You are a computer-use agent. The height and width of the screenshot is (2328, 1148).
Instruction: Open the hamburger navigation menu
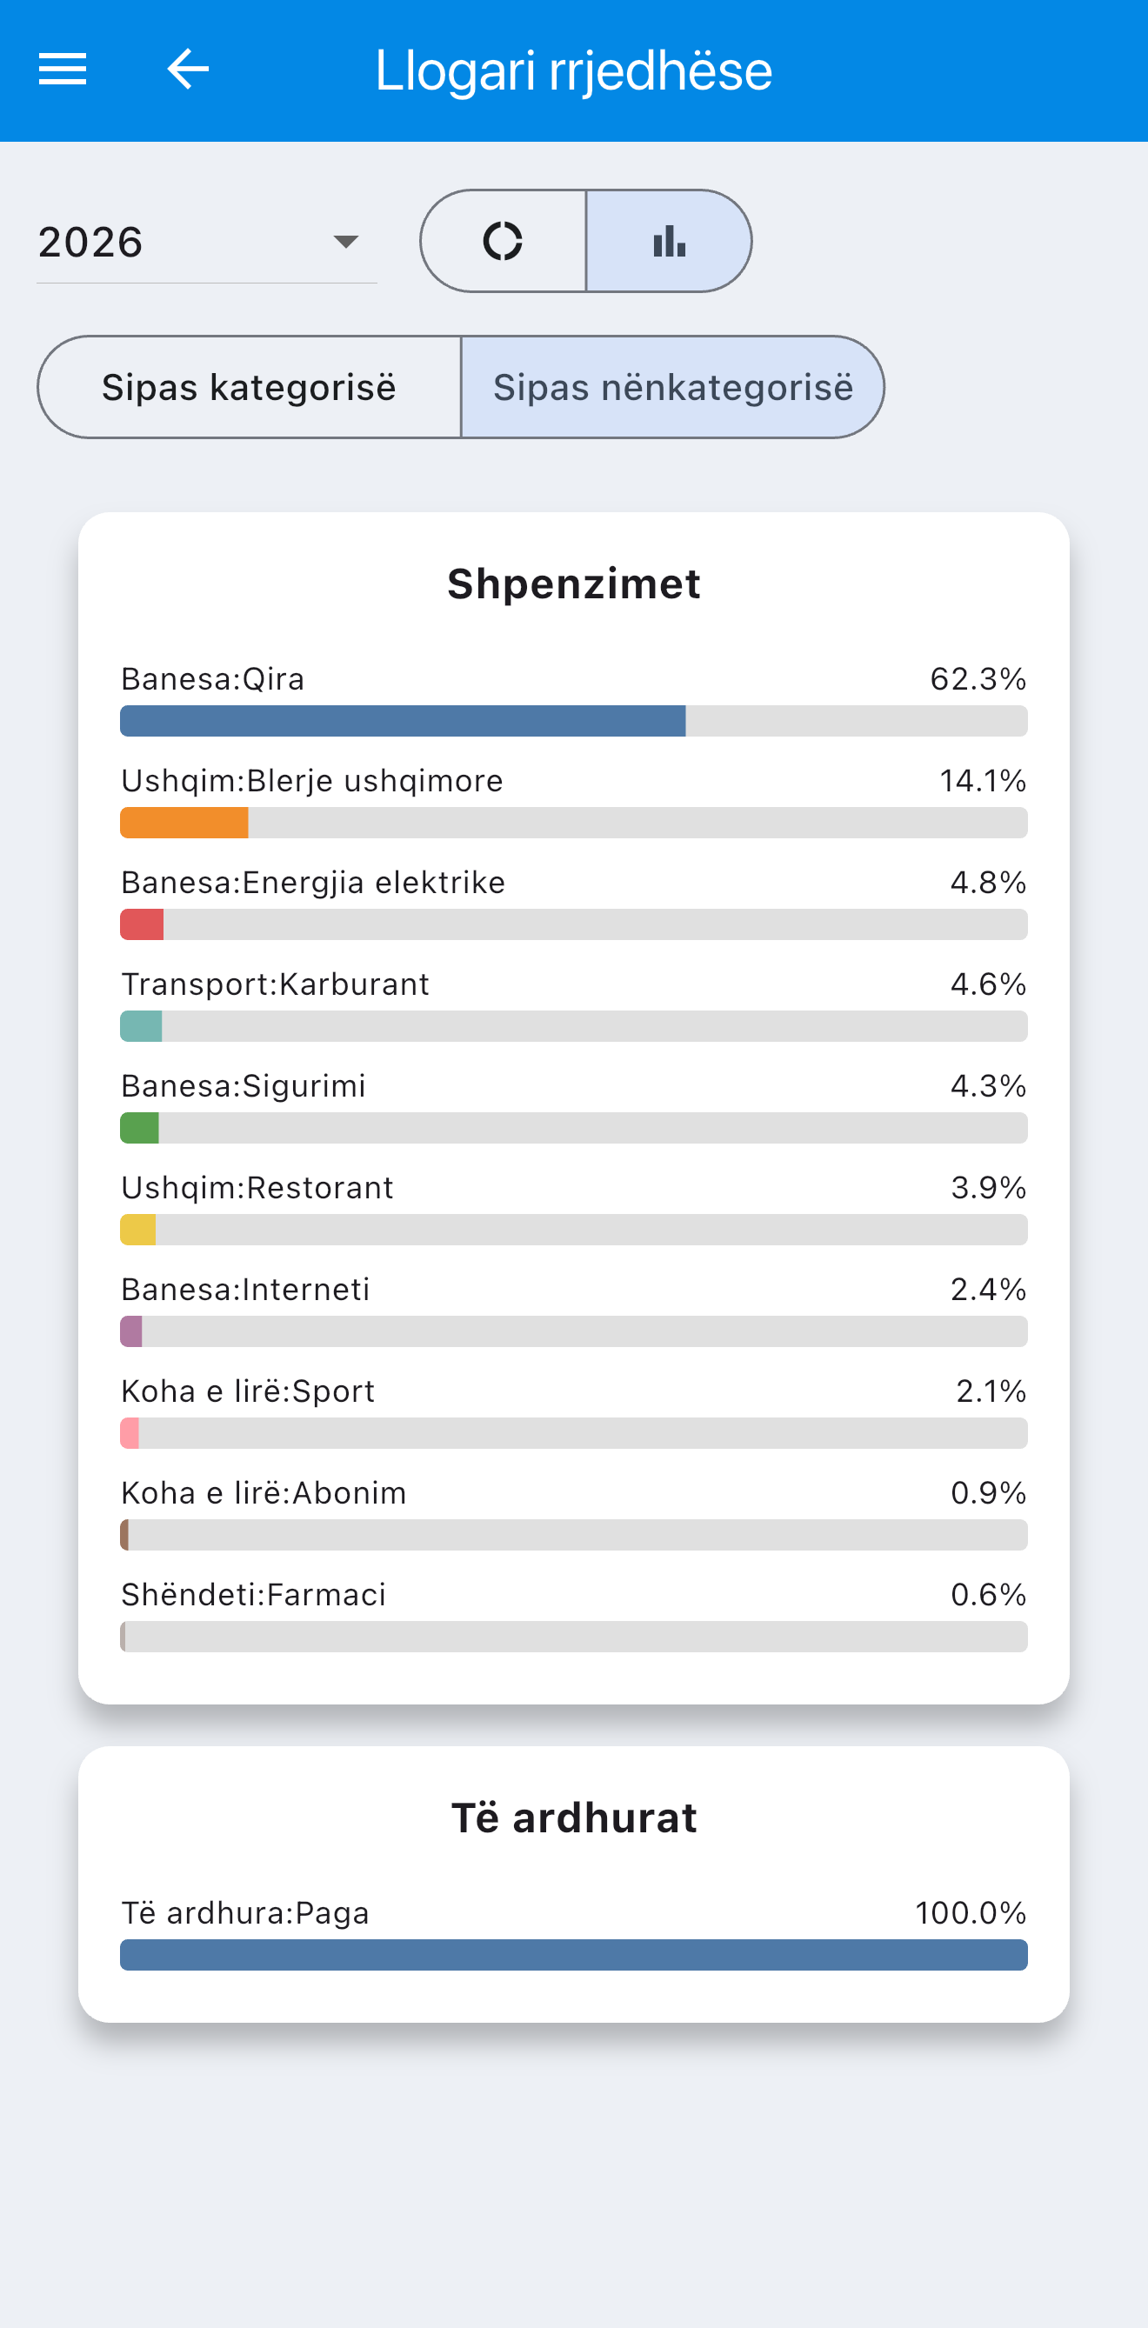click(x=63, y=70)
